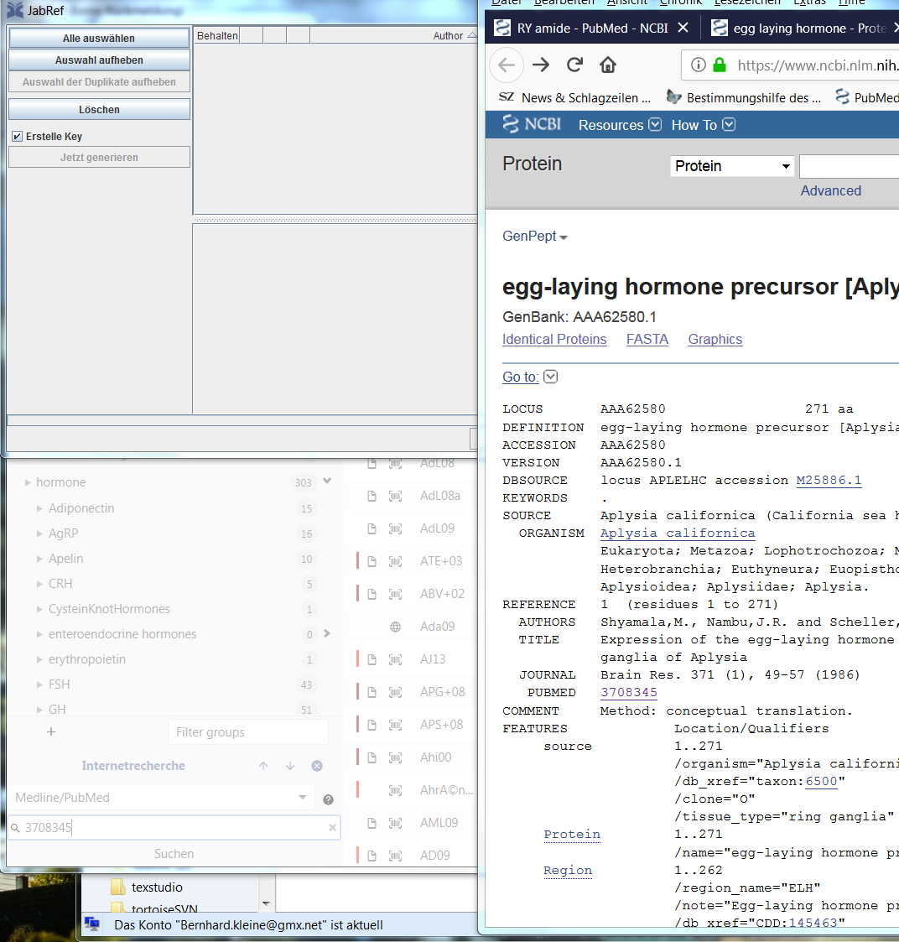Expand the Adiponectin group
This screenshot has height=942, width=899.
[x=38, y=507]
